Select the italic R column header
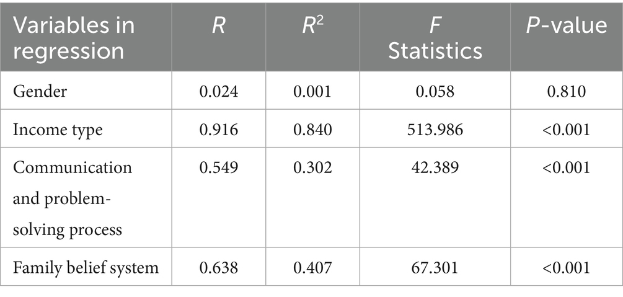The image size is (623, 297). click(219, 26)
